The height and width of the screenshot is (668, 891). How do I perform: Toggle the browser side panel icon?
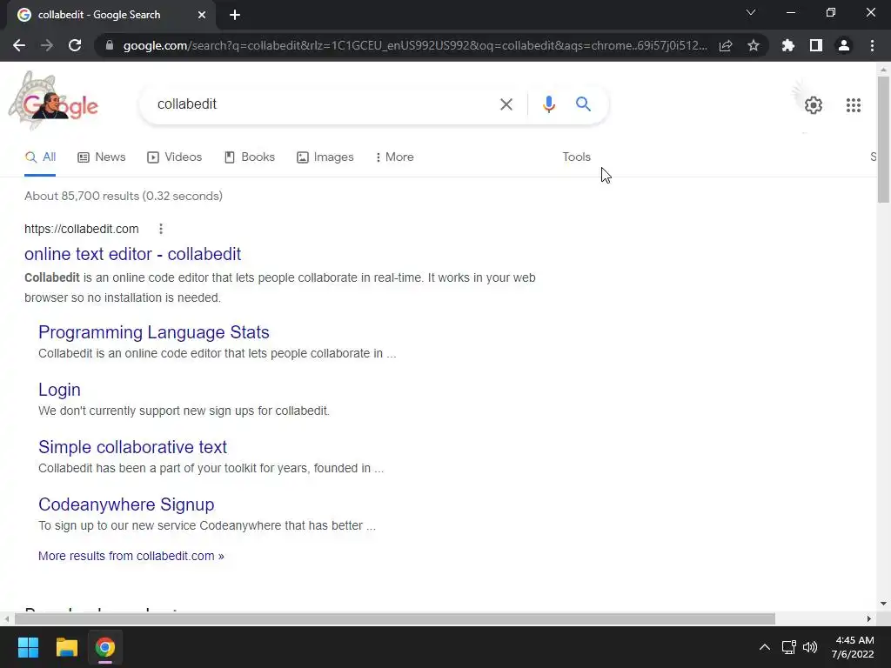click(816, 45)
